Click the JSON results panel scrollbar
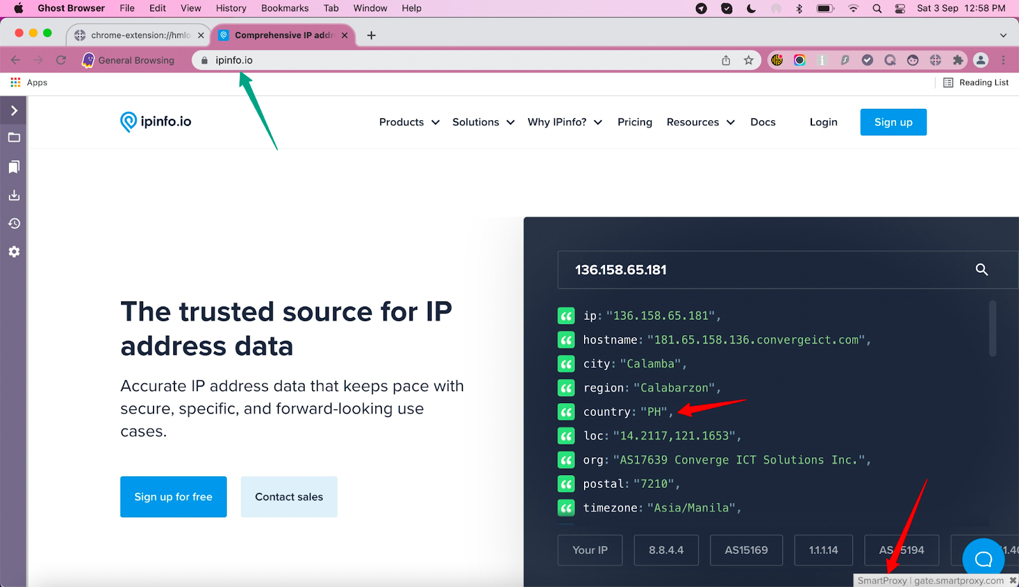Screen dimensions: 1019x587 click(x=992, y=329)
